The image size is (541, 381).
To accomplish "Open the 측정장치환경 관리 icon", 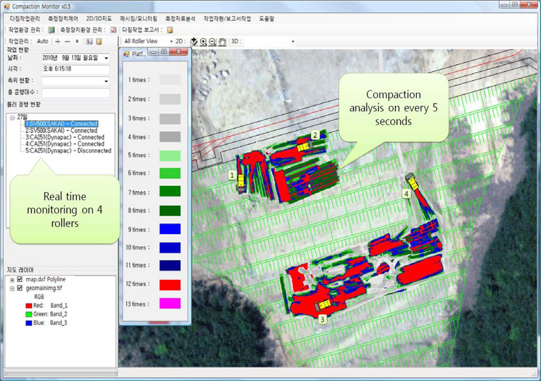I will (x=113, y=30).
